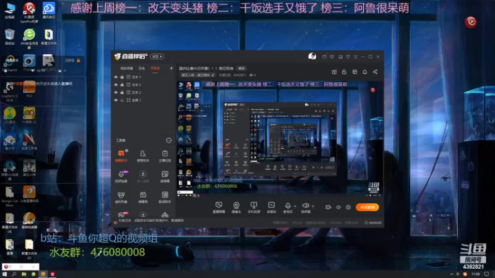The height and width of the screenshot is (278, 495).
Task: Show hidden system tray icons
Action: (452, 274)
